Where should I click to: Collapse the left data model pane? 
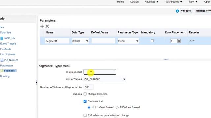pos(36,82)
